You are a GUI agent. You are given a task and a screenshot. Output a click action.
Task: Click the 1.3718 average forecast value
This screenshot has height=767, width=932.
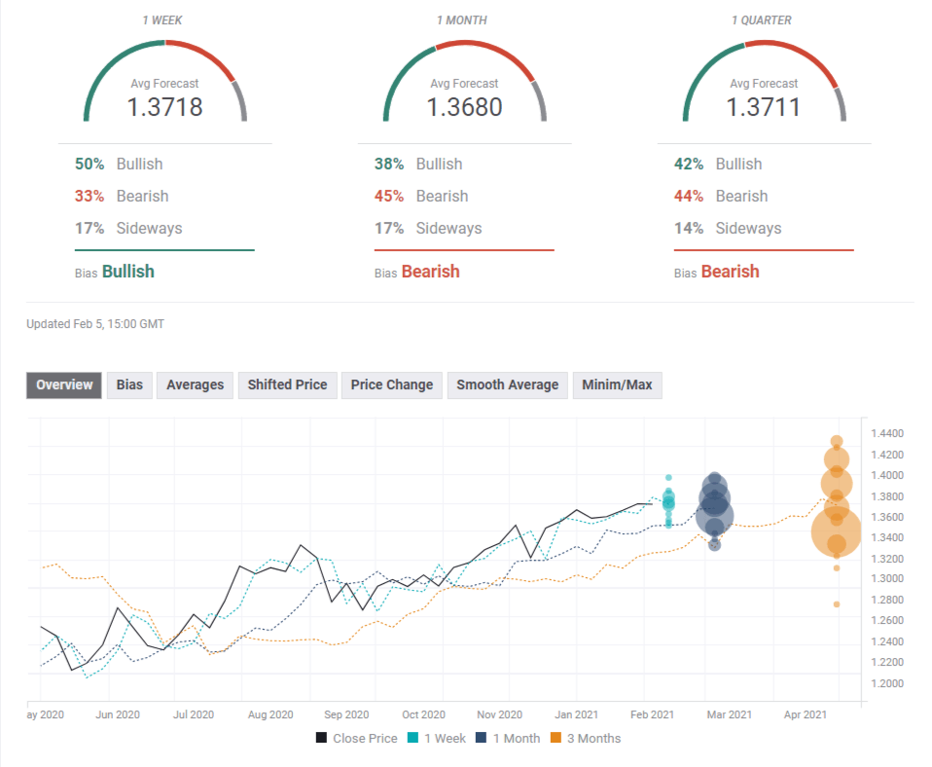pos(165,106)
